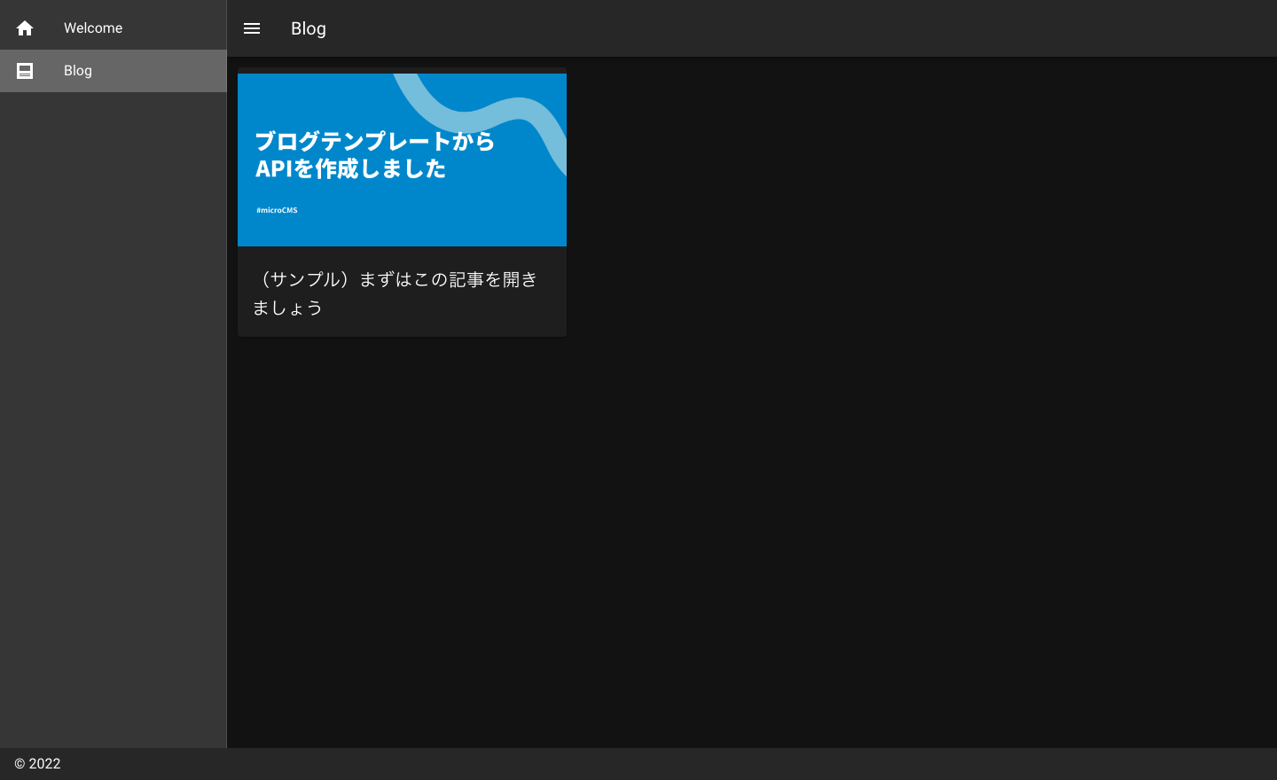1277x780 pixels.
Task: Select the document icon in the sidebar
Action: 24,70
